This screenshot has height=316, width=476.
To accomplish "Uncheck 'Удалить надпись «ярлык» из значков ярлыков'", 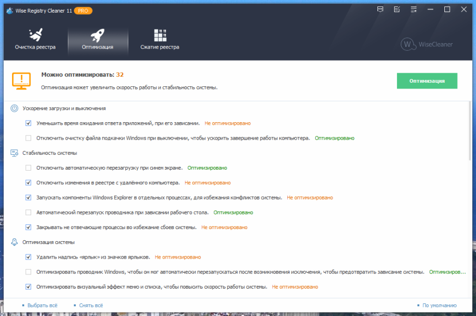I will (28, 257).
